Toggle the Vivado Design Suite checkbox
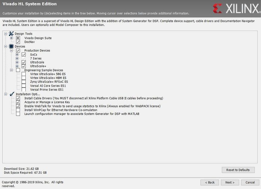Image resolution: width=261 pixels, height=189 pixels. (18, 38)
